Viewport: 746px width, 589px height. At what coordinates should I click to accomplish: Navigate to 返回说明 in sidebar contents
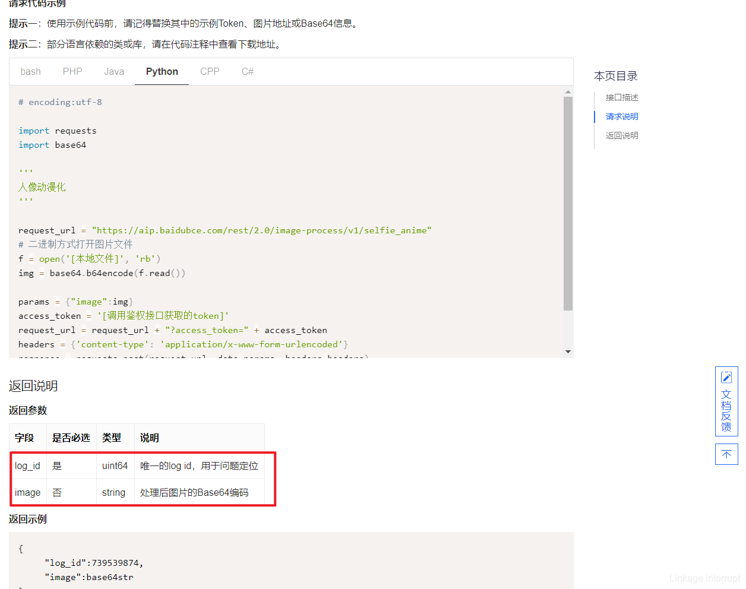pos(622,135)
